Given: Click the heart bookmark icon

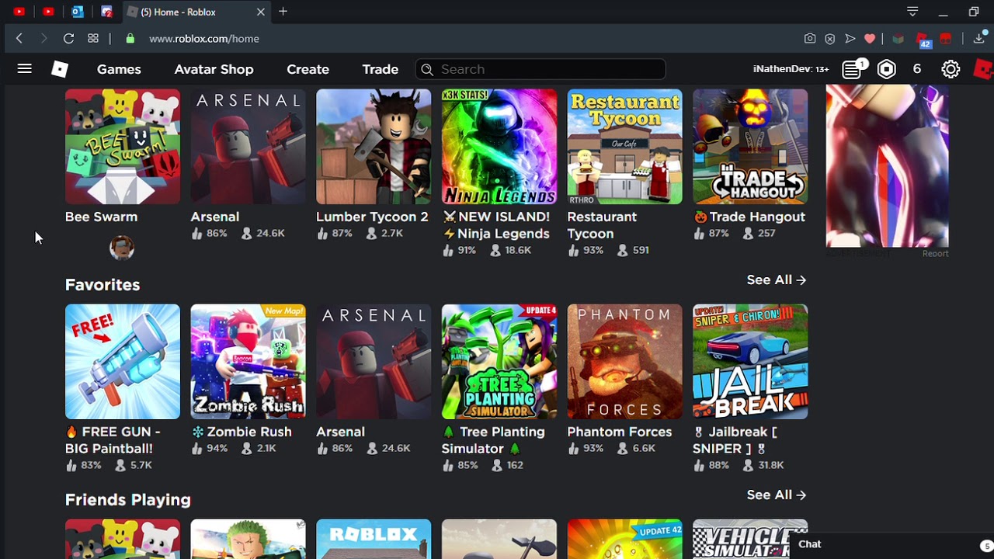Looking at the screenshot, I should coord(870,38).
